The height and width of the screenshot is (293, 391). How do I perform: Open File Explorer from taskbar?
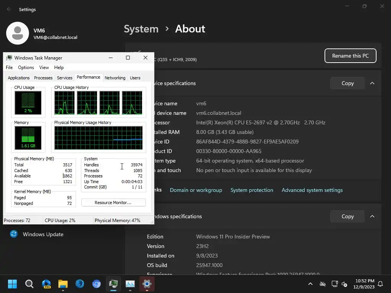coord(63,284)
